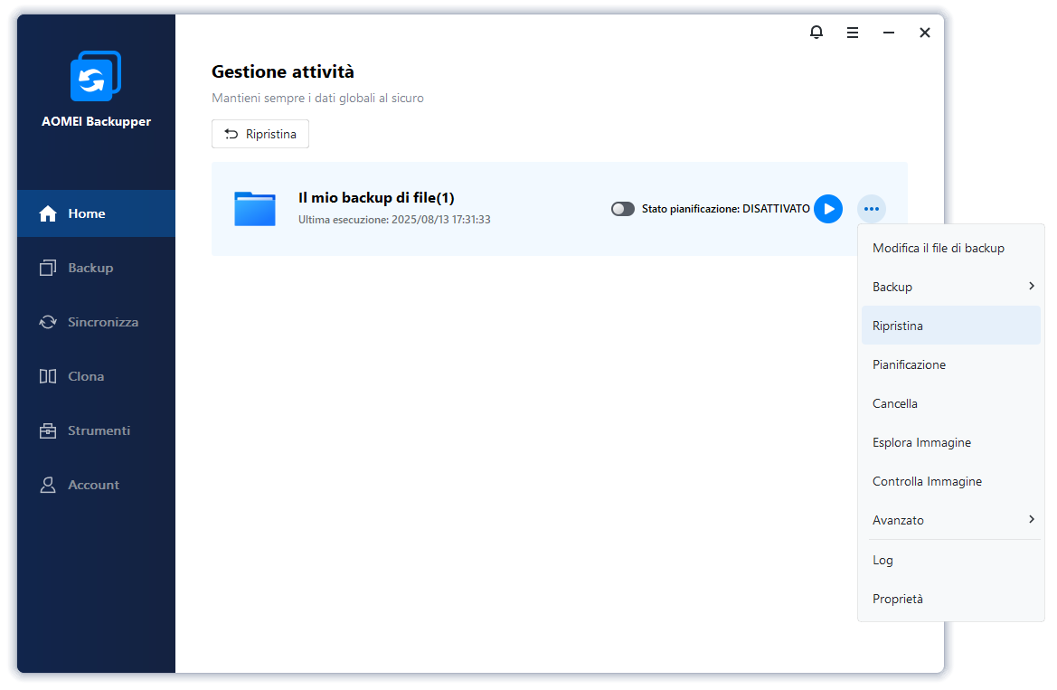This screenshot has height=690, width=1057.
Task: Click the notification bell icon
Action: (x=816, y=33)
